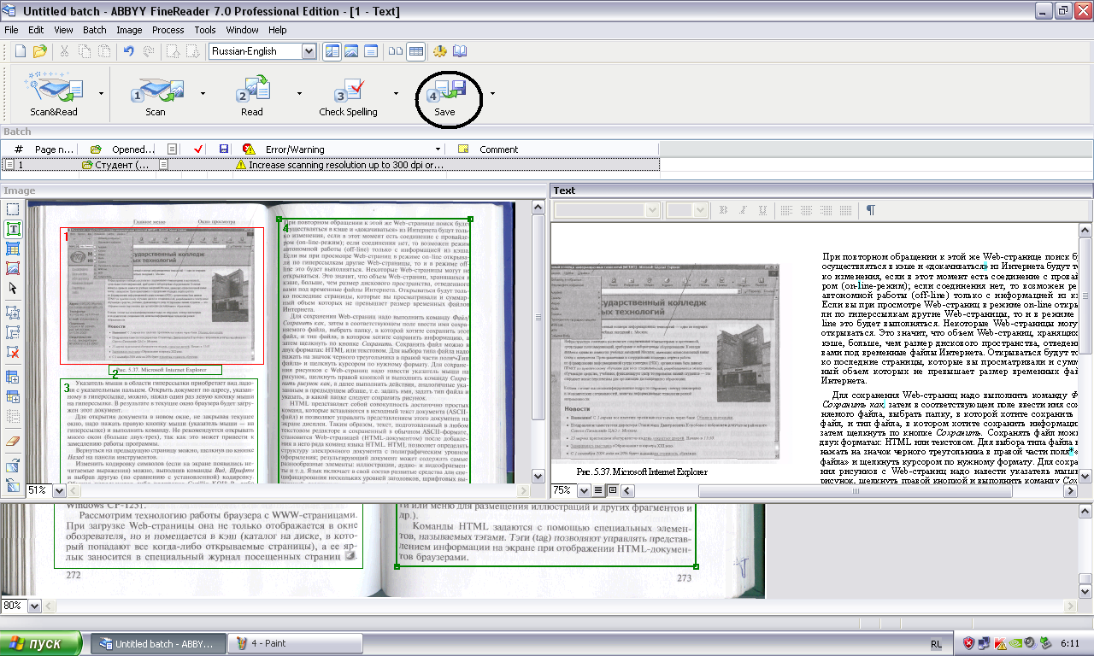The width and height of the screenshot is (1094, 656).
Task: Open the Help book icon
Action: point(461,51)
